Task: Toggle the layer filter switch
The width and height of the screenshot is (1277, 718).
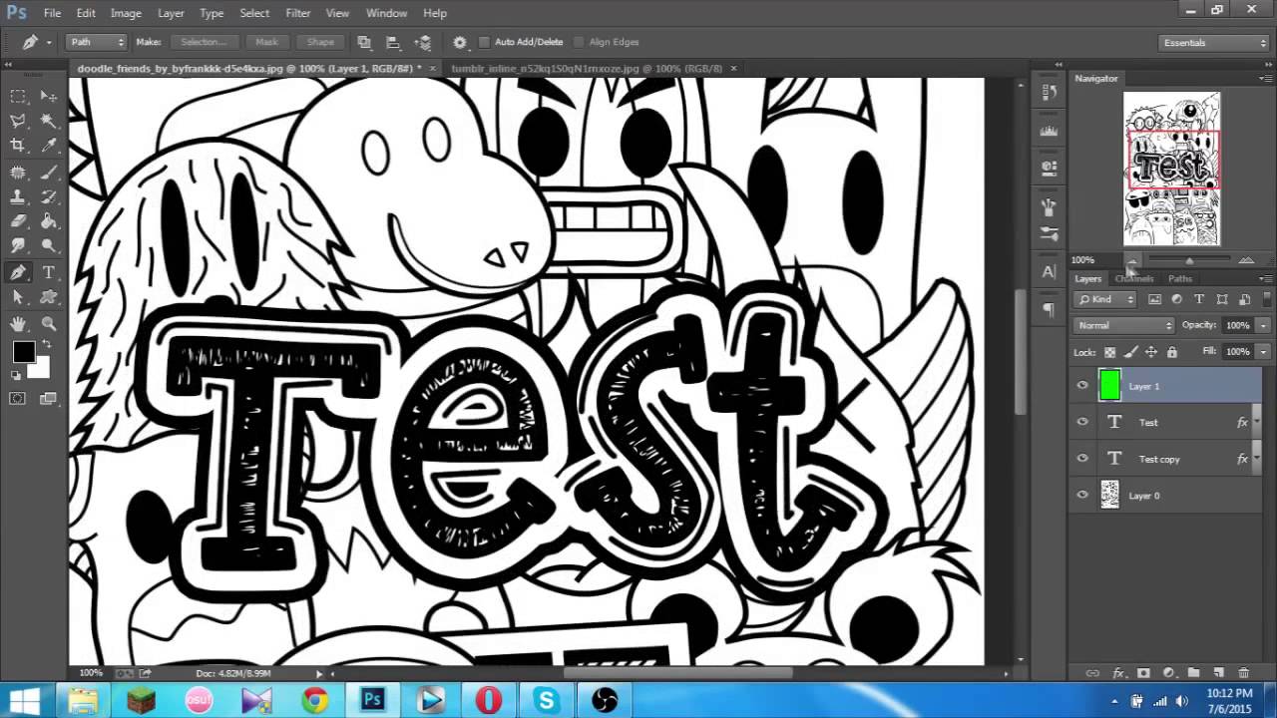Action: [1265, 298]
